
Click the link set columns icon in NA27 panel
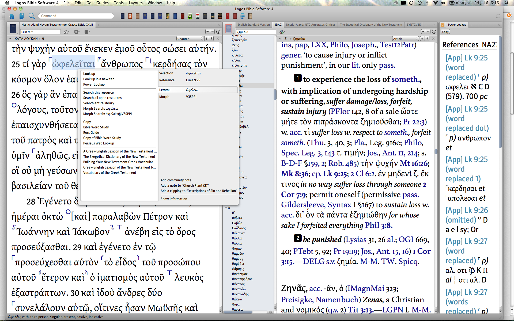87,32
